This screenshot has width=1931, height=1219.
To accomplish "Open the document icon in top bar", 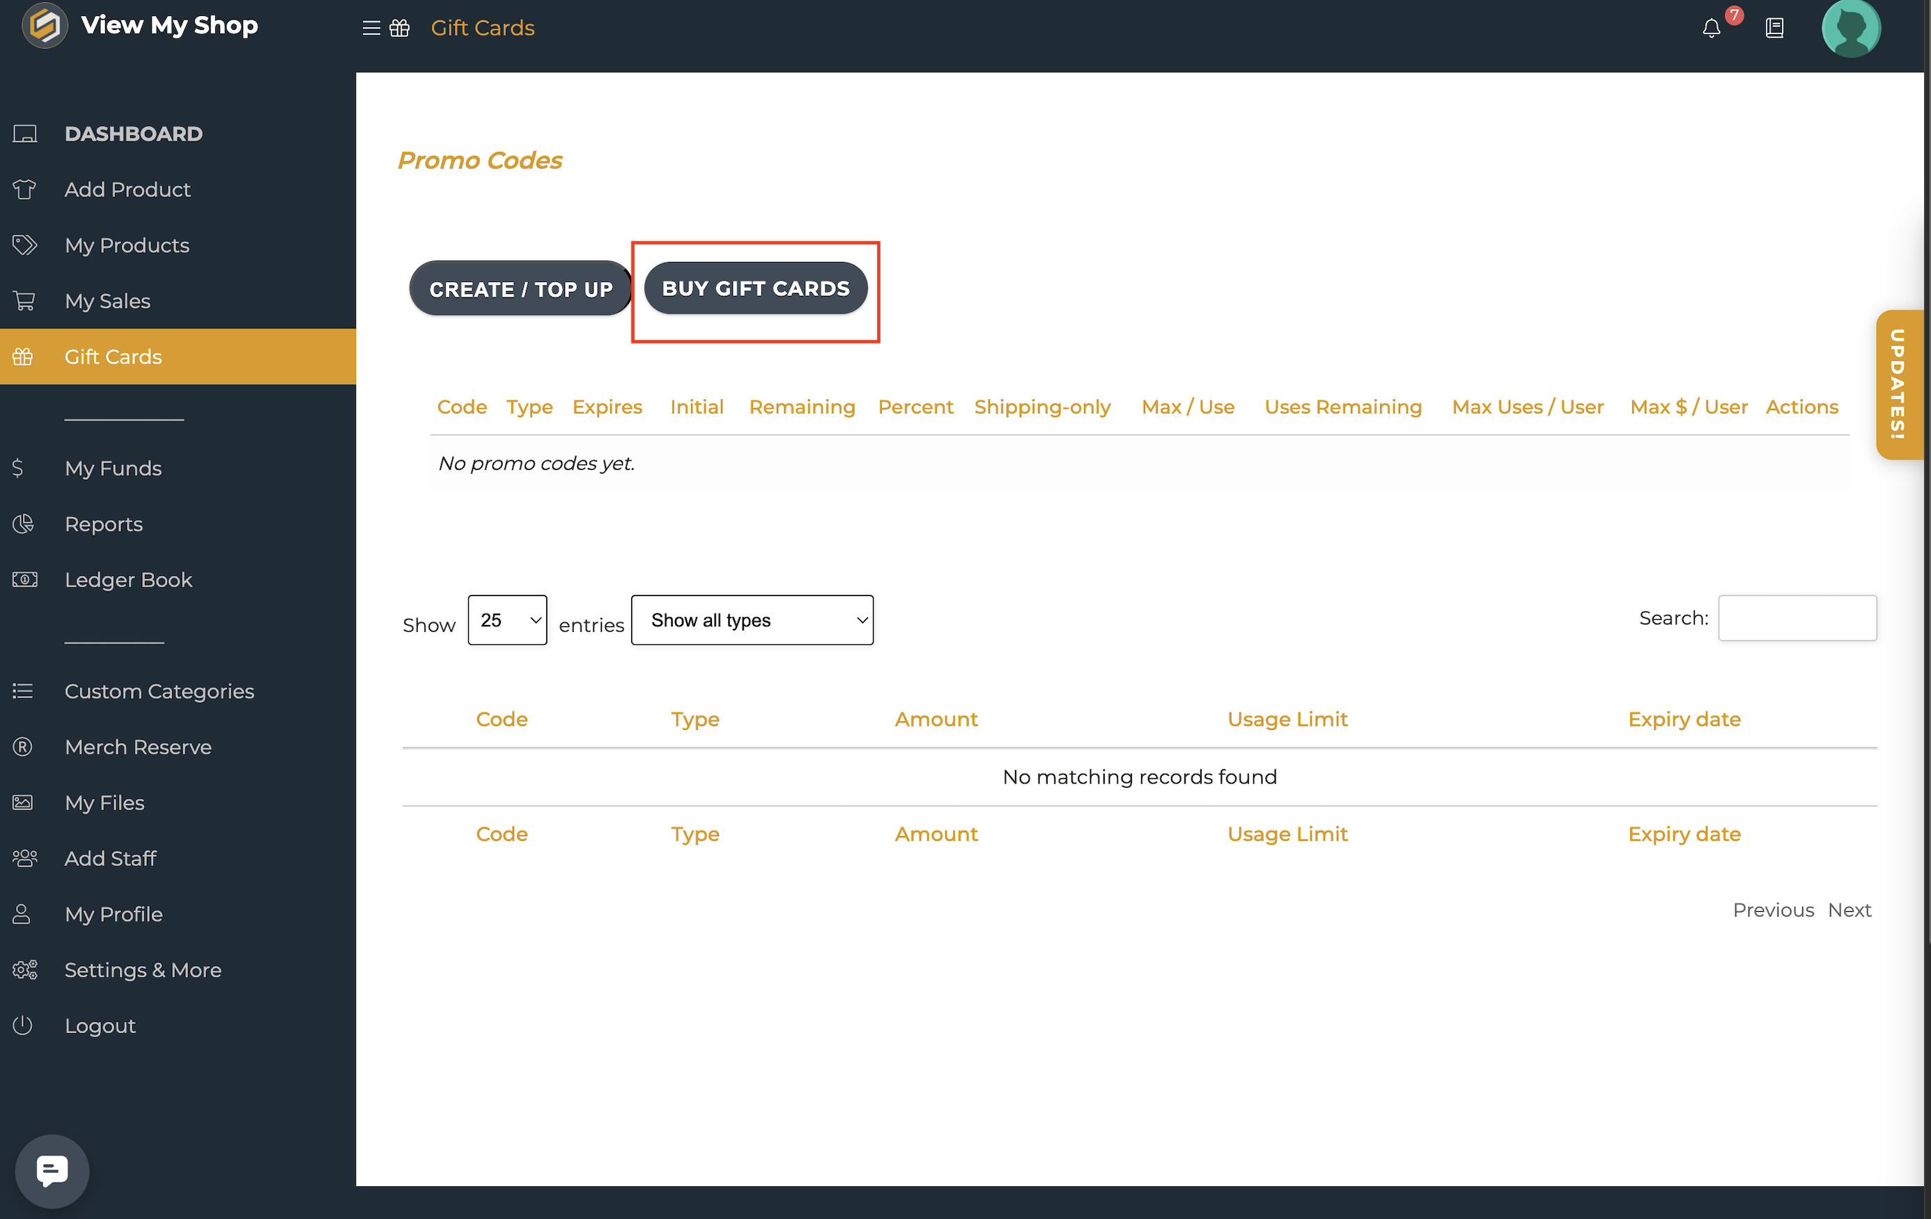I will click(x=1775, y=28).
